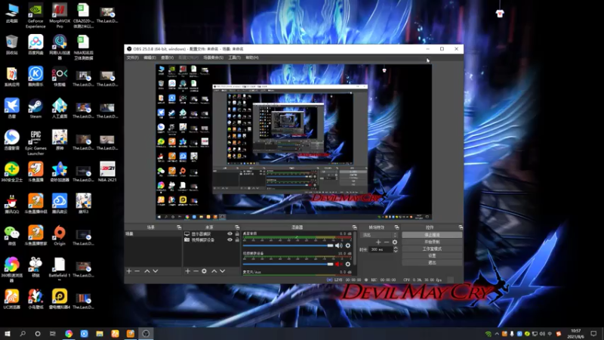This screenshot has height=340, width=604.
Task: Open the Epic Games Launcher desktop shortcut
Action: [35, 143]
